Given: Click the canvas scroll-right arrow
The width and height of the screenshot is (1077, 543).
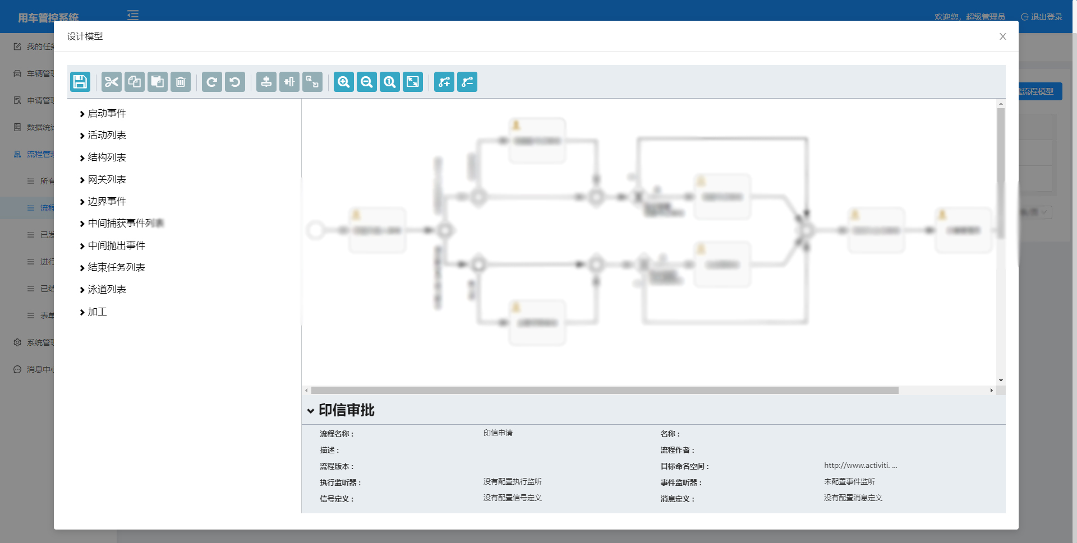Looking at the screenshot, I should tap(991, 390).
